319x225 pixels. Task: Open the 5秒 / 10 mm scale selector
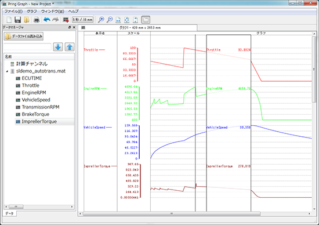click(x=82, y=20)
